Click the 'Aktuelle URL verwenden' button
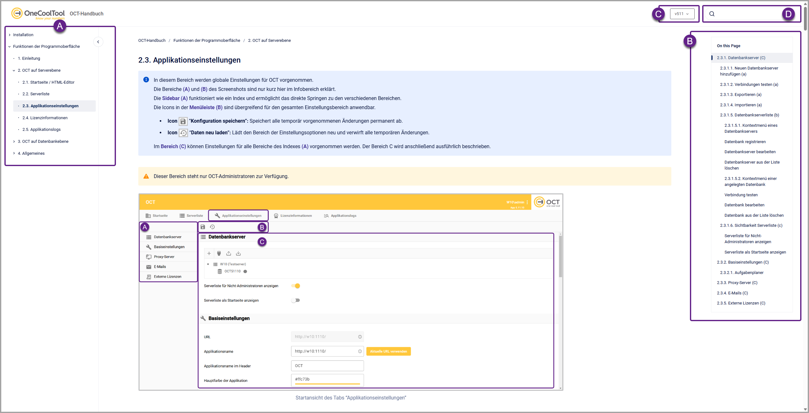This screenshot has width=809, height=413. click(x=388, y=351)
